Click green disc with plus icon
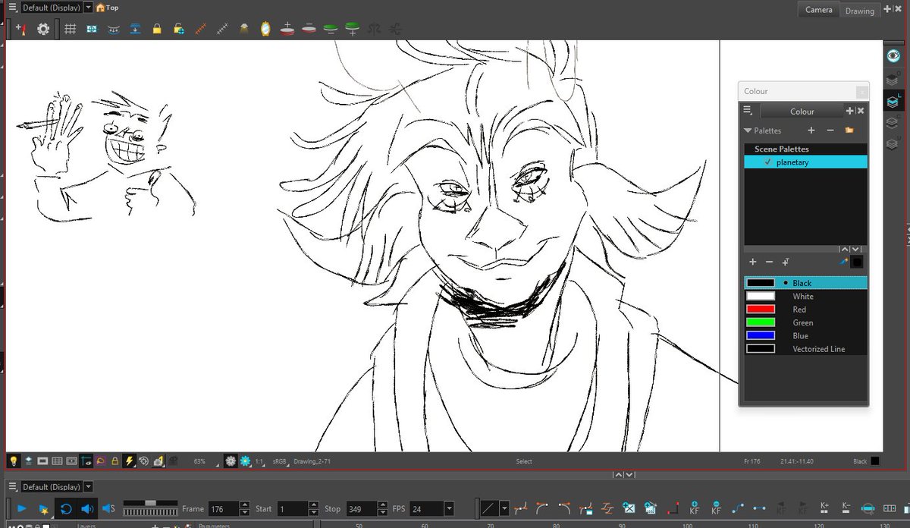 [x=353, y=29]
